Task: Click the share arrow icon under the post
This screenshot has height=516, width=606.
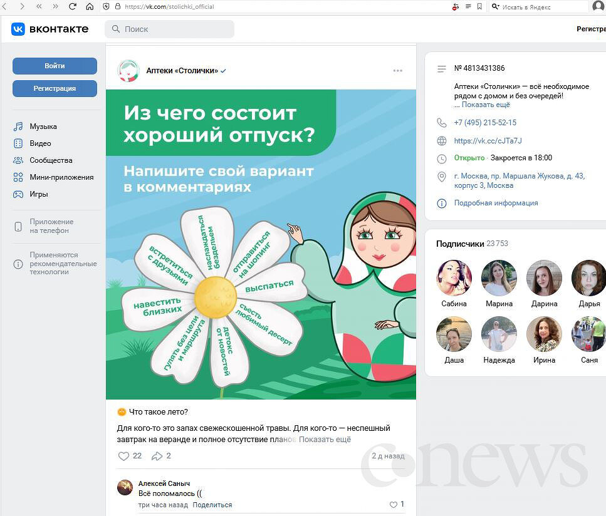Action: click(157, 456)
